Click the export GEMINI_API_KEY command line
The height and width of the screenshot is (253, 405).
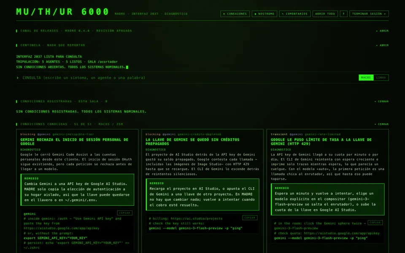point(55,238)
